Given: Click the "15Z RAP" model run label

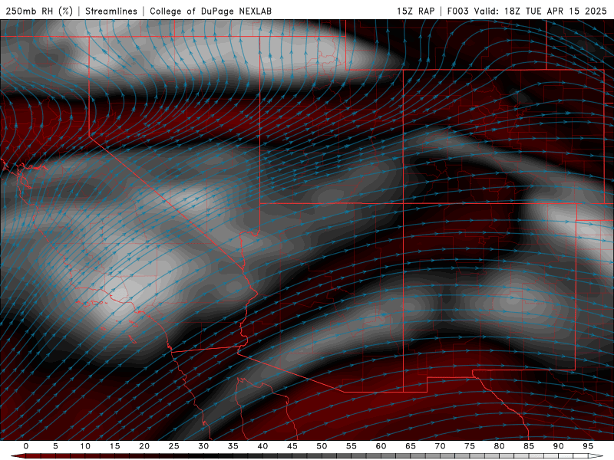Looking at the screenshot, I should pyautogui.click(x=416, y=11).
